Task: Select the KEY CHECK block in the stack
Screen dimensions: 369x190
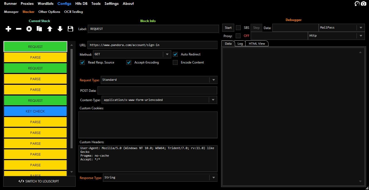Action: 35,111
